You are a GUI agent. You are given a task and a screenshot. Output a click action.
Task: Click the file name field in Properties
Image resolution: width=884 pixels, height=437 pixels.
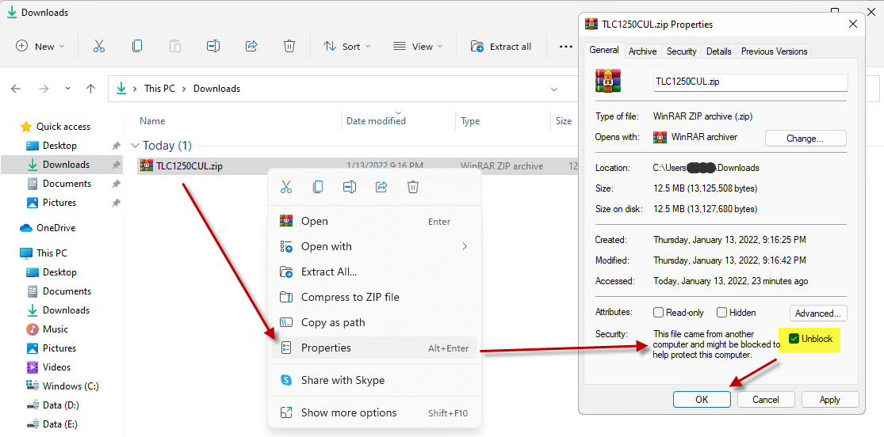tap(749, 82)
